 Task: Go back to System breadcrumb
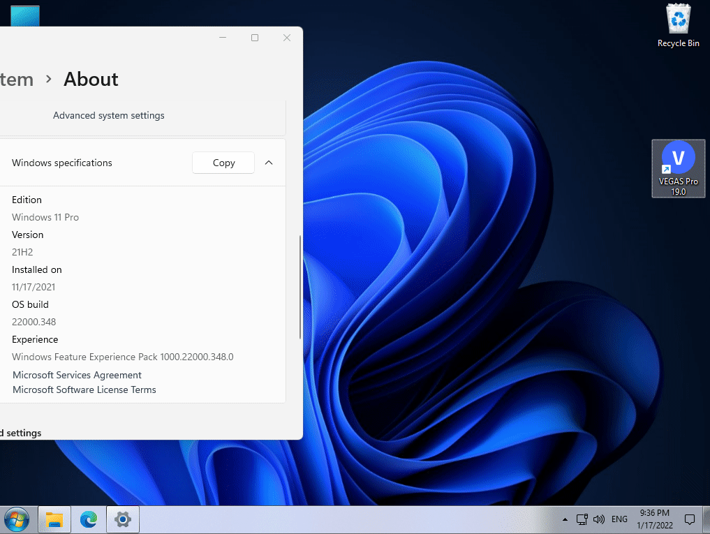[x=17, y=80]
